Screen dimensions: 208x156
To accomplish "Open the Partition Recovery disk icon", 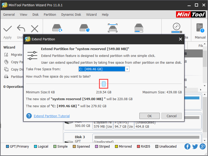I will 84,28.
